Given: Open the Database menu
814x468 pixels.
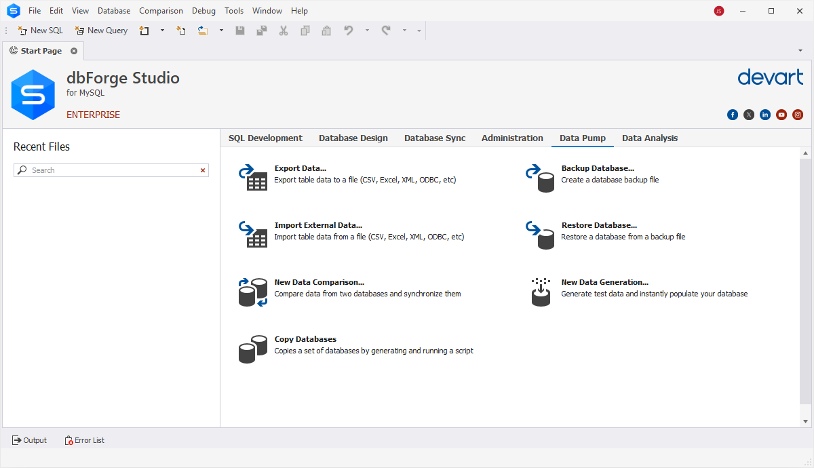Looking at the screenshot, I should point(114,11).
